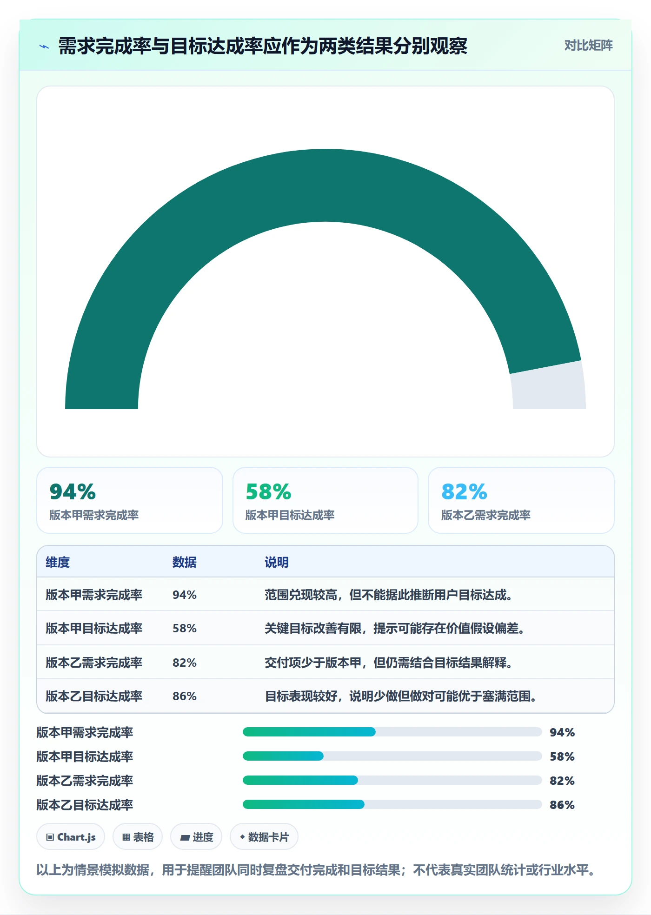This screenshot has height=915, width=651.
Task: Click the 94% value in the table
Action: point(185,595)
